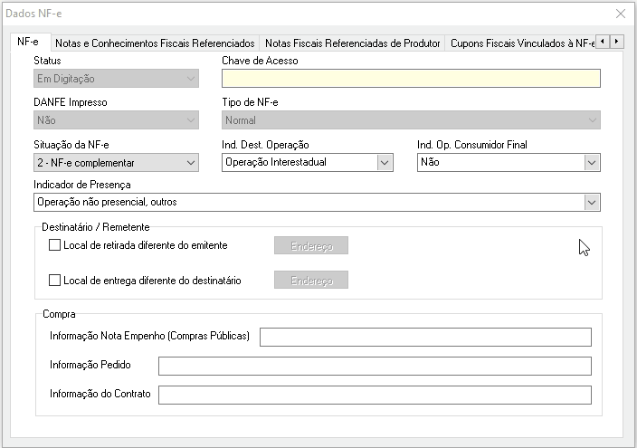Focus the Informação Pedido text field
The image size is (637, 448).
375,366
